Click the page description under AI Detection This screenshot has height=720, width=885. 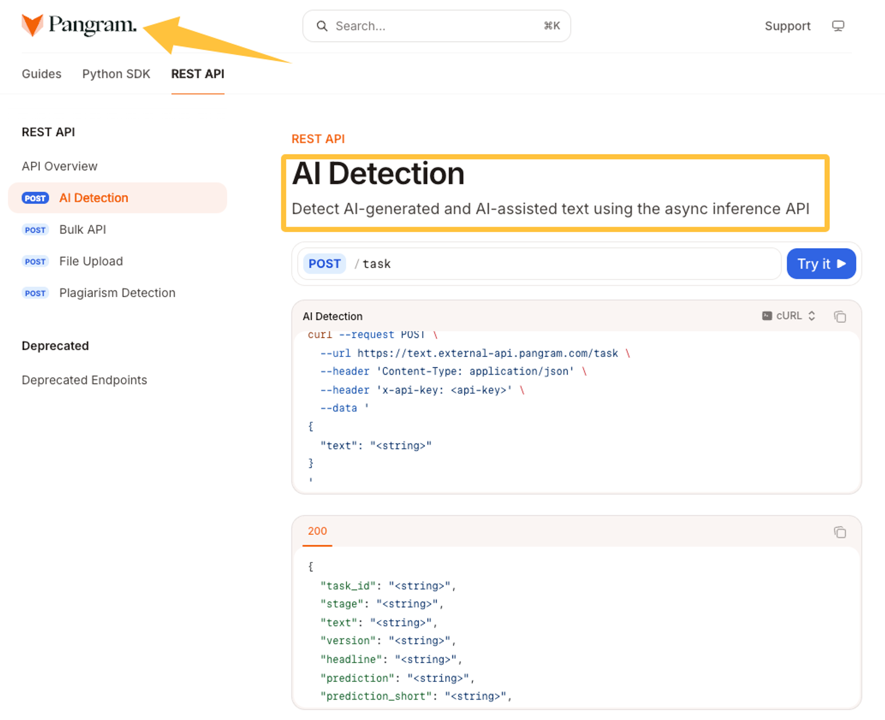tap(550, 209)
